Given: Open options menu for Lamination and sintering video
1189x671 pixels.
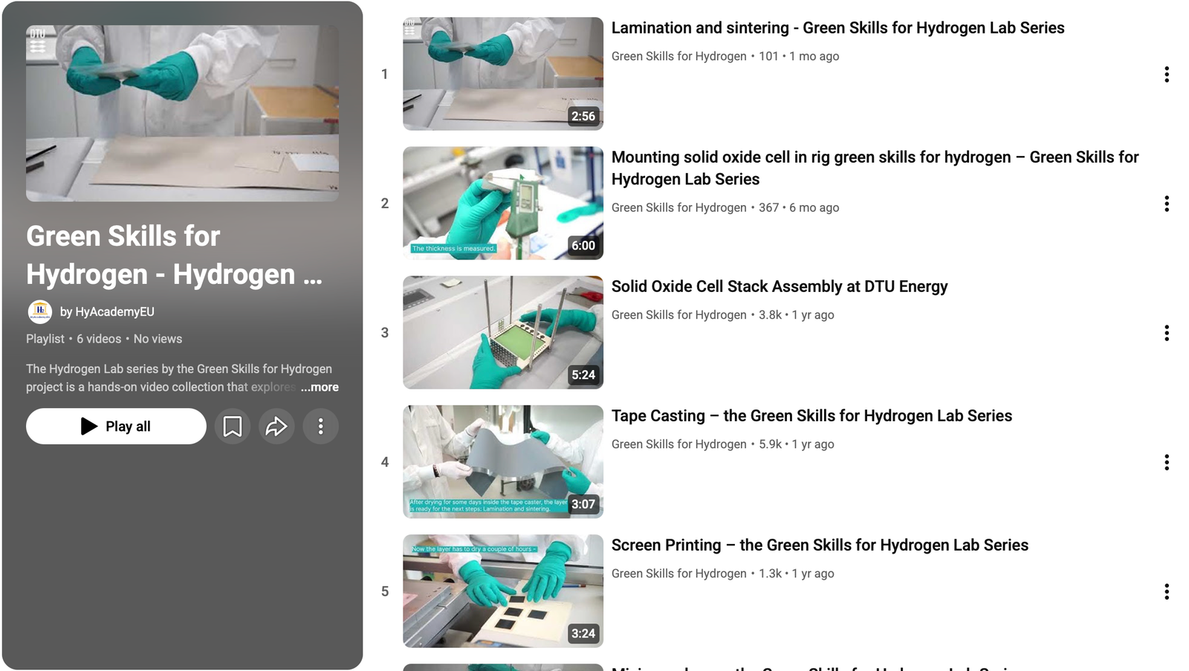Looking at the screenshot, I should [x=1167, y=74].
